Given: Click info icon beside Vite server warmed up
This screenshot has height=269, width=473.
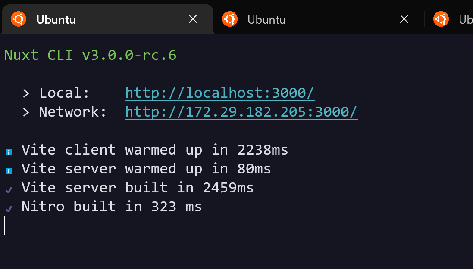Looking at the screenshot, I should [9, 171].
